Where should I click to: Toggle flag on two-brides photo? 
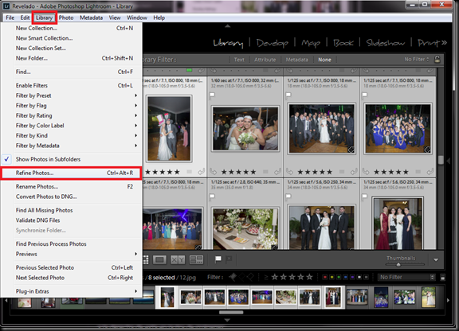click(212, 95)
